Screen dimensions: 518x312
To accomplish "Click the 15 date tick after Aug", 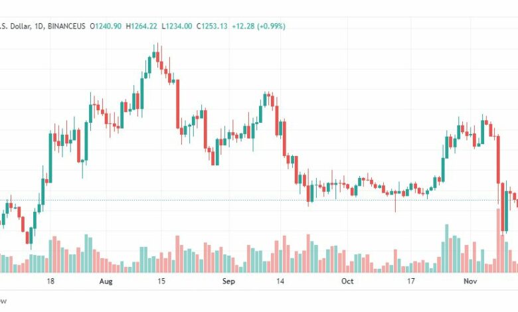I will [x=161, y=281].
